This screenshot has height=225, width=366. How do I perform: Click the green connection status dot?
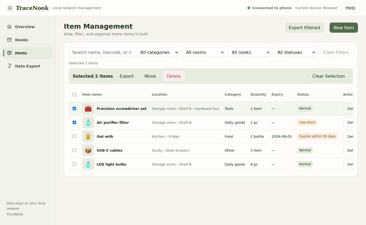249,8
